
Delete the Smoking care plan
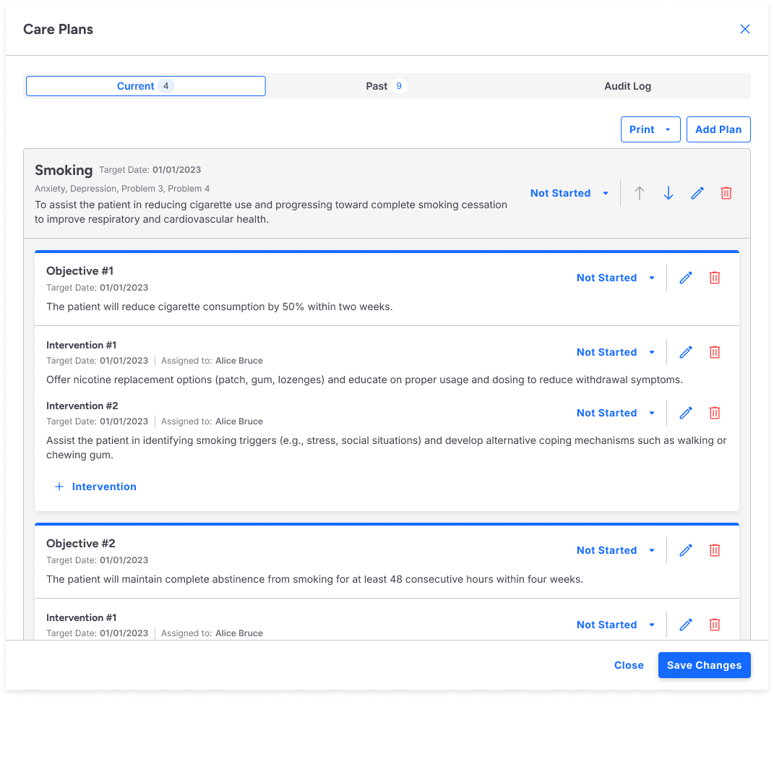pos(726,193)
